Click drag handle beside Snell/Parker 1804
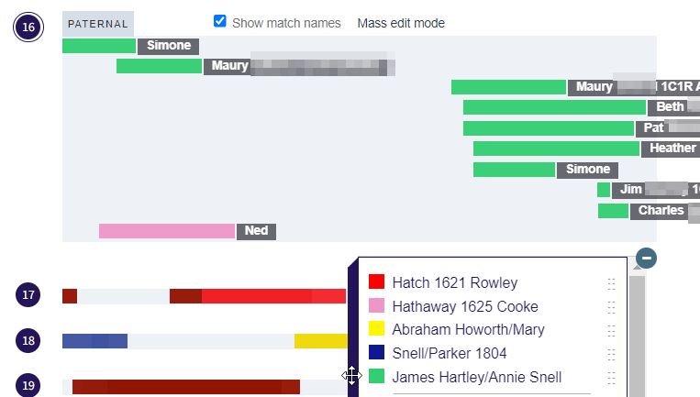700x397 pixels. (x=612, y=353)
